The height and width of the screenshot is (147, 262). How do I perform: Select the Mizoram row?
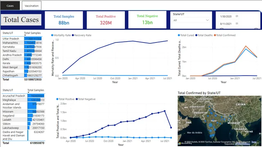[x=23, y=111]
